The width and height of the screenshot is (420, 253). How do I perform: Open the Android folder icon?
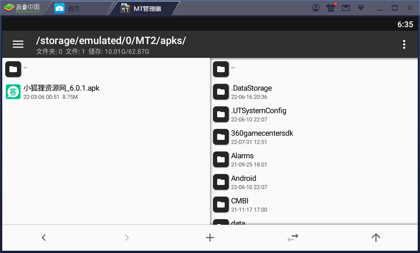(221, 182)
